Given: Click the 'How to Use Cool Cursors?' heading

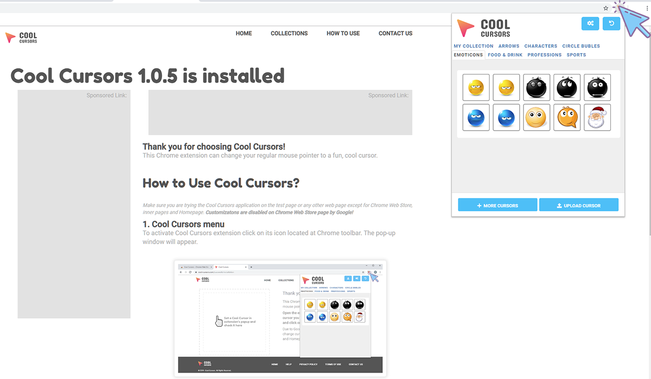Looking at the screenshot, I should (221, 183).
